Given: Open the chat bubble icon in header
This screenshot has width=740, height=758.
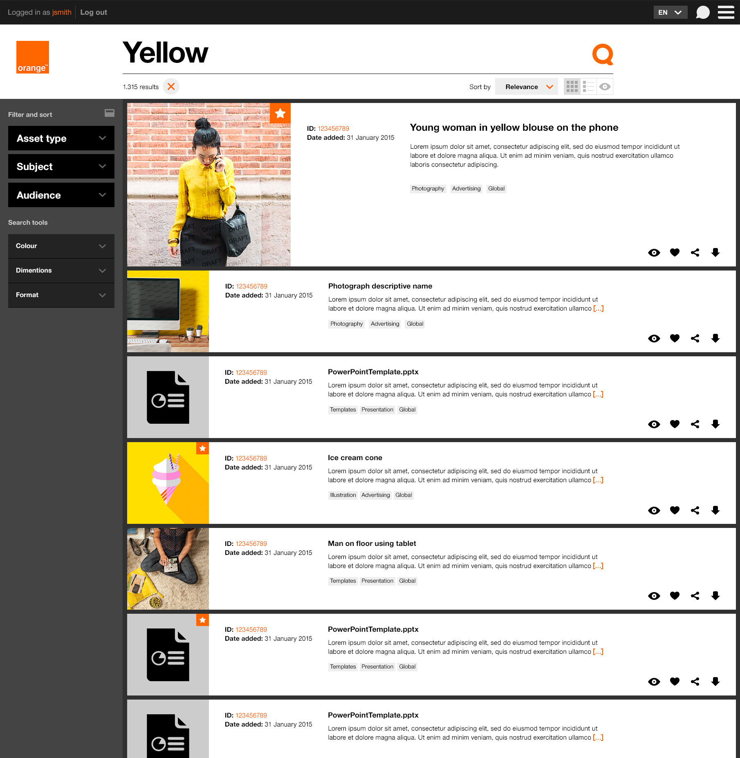Looking at the screenshot, I should 702,12.
